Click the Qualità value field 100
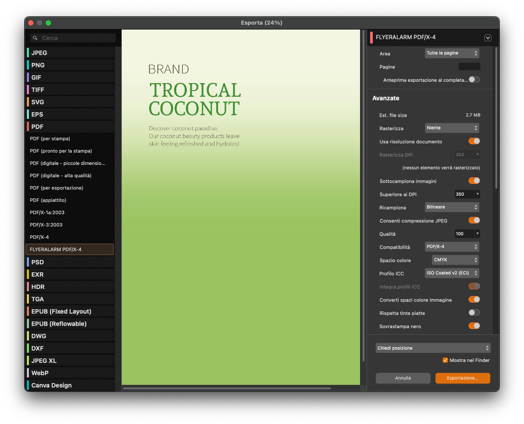The width and height of the screenshot is (524, 424). [x=465, y=234]
